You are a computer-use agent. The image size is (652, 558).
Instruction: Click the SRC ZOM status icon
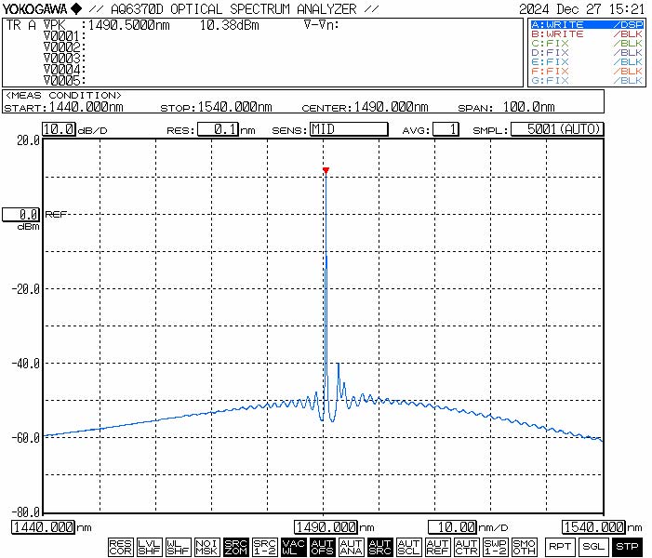click(x=235, y=547)
